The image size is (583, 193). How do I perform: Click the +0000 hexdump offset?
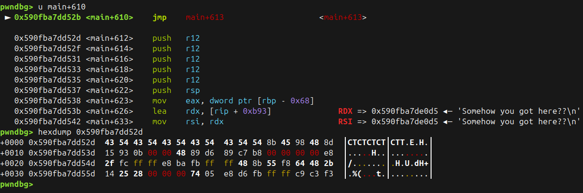click(12, 142)
